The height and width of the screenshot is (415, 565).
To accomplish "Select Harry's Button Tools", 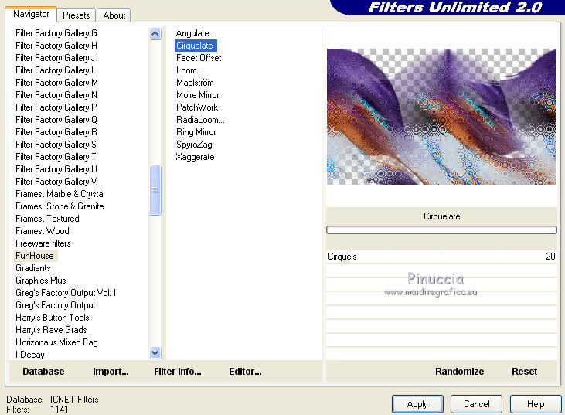I will (x=53, y=318).
